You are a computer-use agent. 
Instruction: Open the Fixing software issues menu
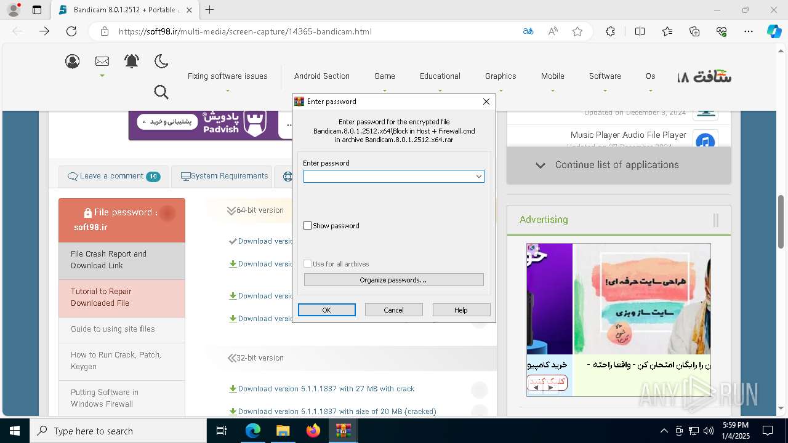coord(228,76)
